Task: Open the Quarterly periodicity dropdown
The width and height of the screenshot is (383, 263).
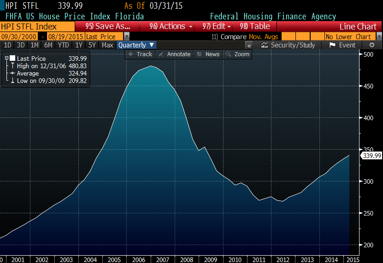Action: pyautogui.click(x=137, y=45)
